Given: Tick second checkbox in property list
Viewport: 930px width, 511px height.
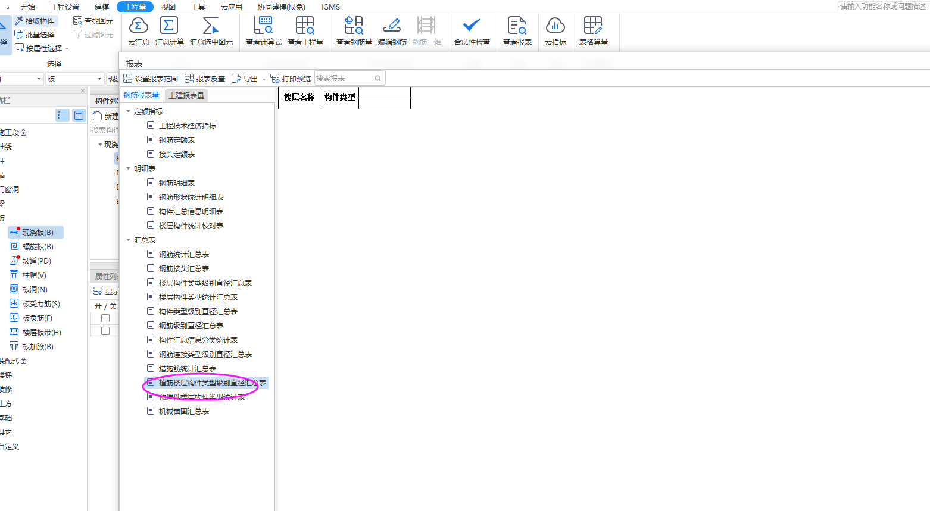Looking at the screenshot, I should pyautogui.click(x=105, y=331).
